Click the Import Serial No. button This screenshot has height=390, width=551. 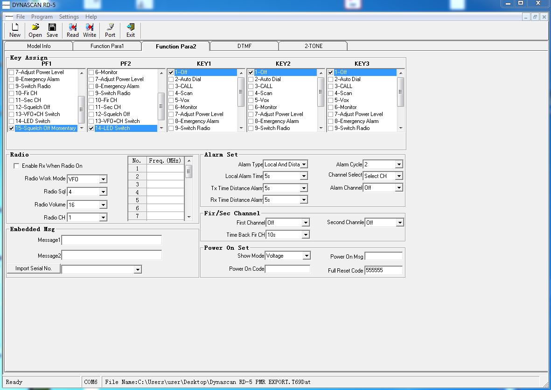34,268
